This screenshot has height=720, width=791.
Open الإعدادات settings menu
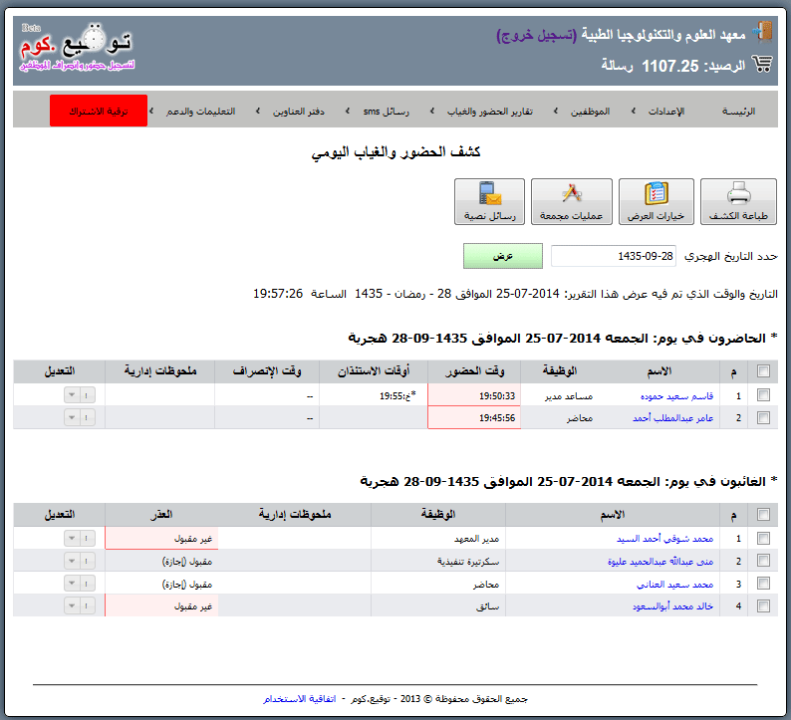pyautogui.click(x=666, y=112)
